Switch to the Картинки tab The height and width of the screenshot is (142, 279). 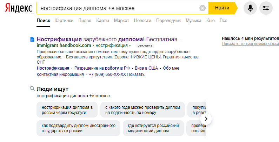tap(64, 21)
